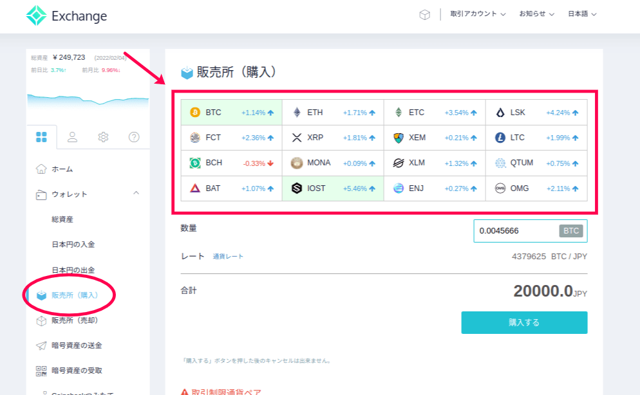Click the home house icon
Viewport: 640px width, 395px height.
(x=41, y=169)
